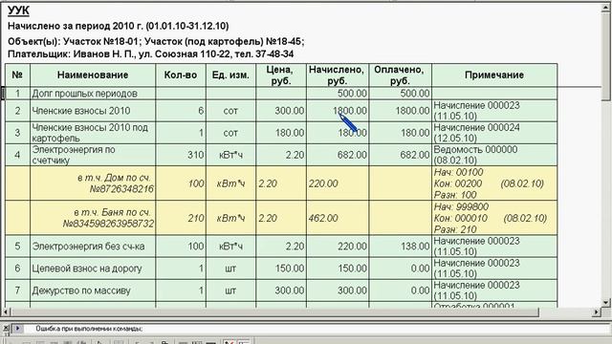
Task: Click the 'Объект(ы): Участок №18-01' line
Action: coord(156,41)
